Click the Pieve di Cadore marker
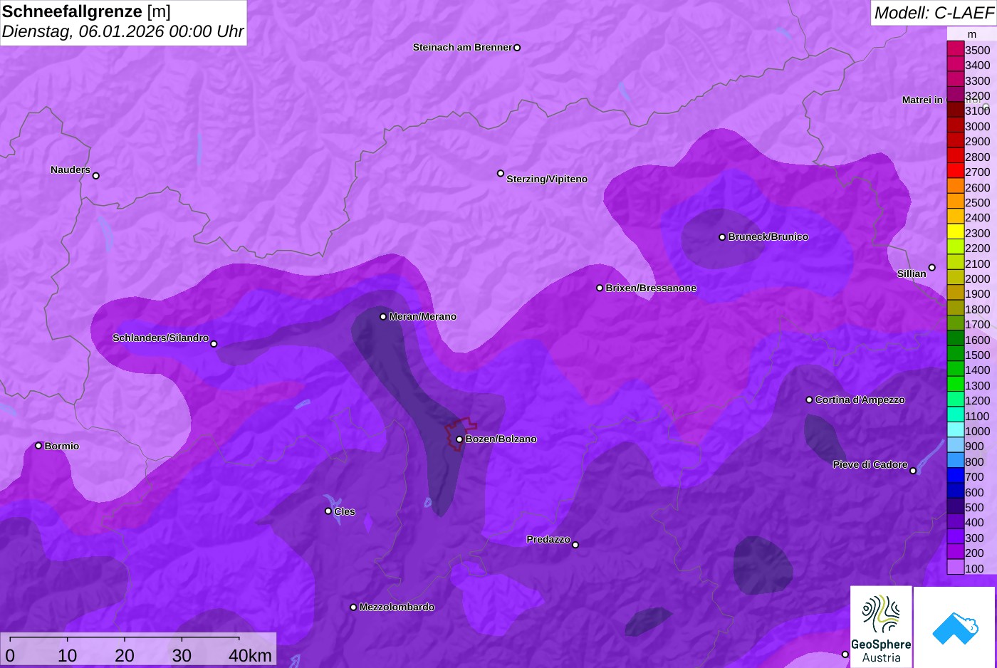The height and width of the screenshot is (668, 997). (x=913, y=471)
